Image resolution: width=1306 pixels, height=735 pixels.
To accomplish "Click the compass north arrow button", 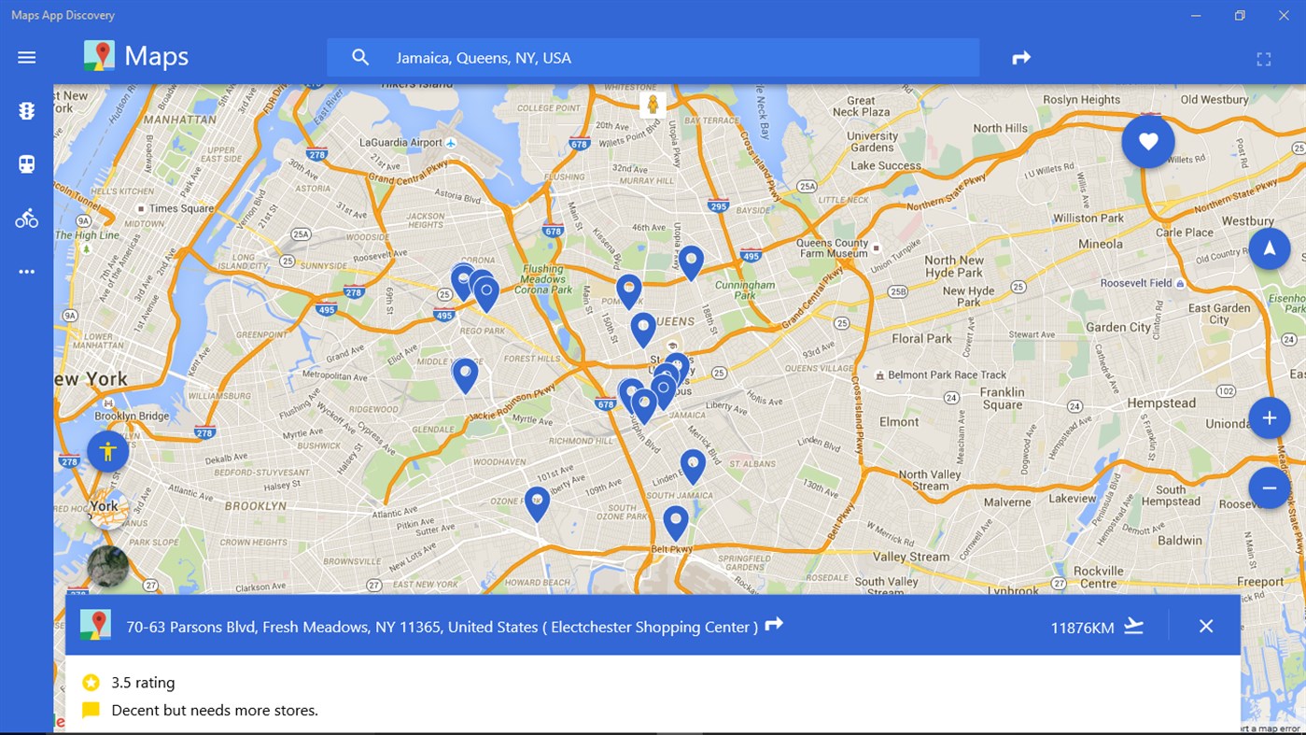I will (x=1270, y=247).
